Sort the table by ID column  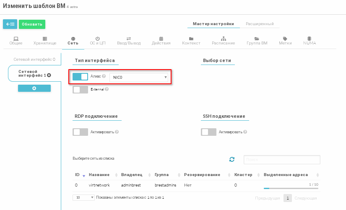click(x=80, y=175)
